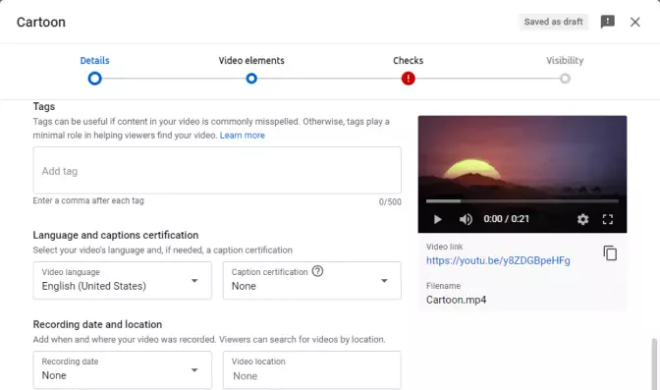The height and width of the screenshot is (390, 660).
Task: Click the Add tag input field
Action: tap(217, 171)
